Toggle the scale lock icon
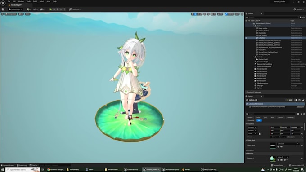The width and height of the screenshot is (306, 172). [260, 134]
